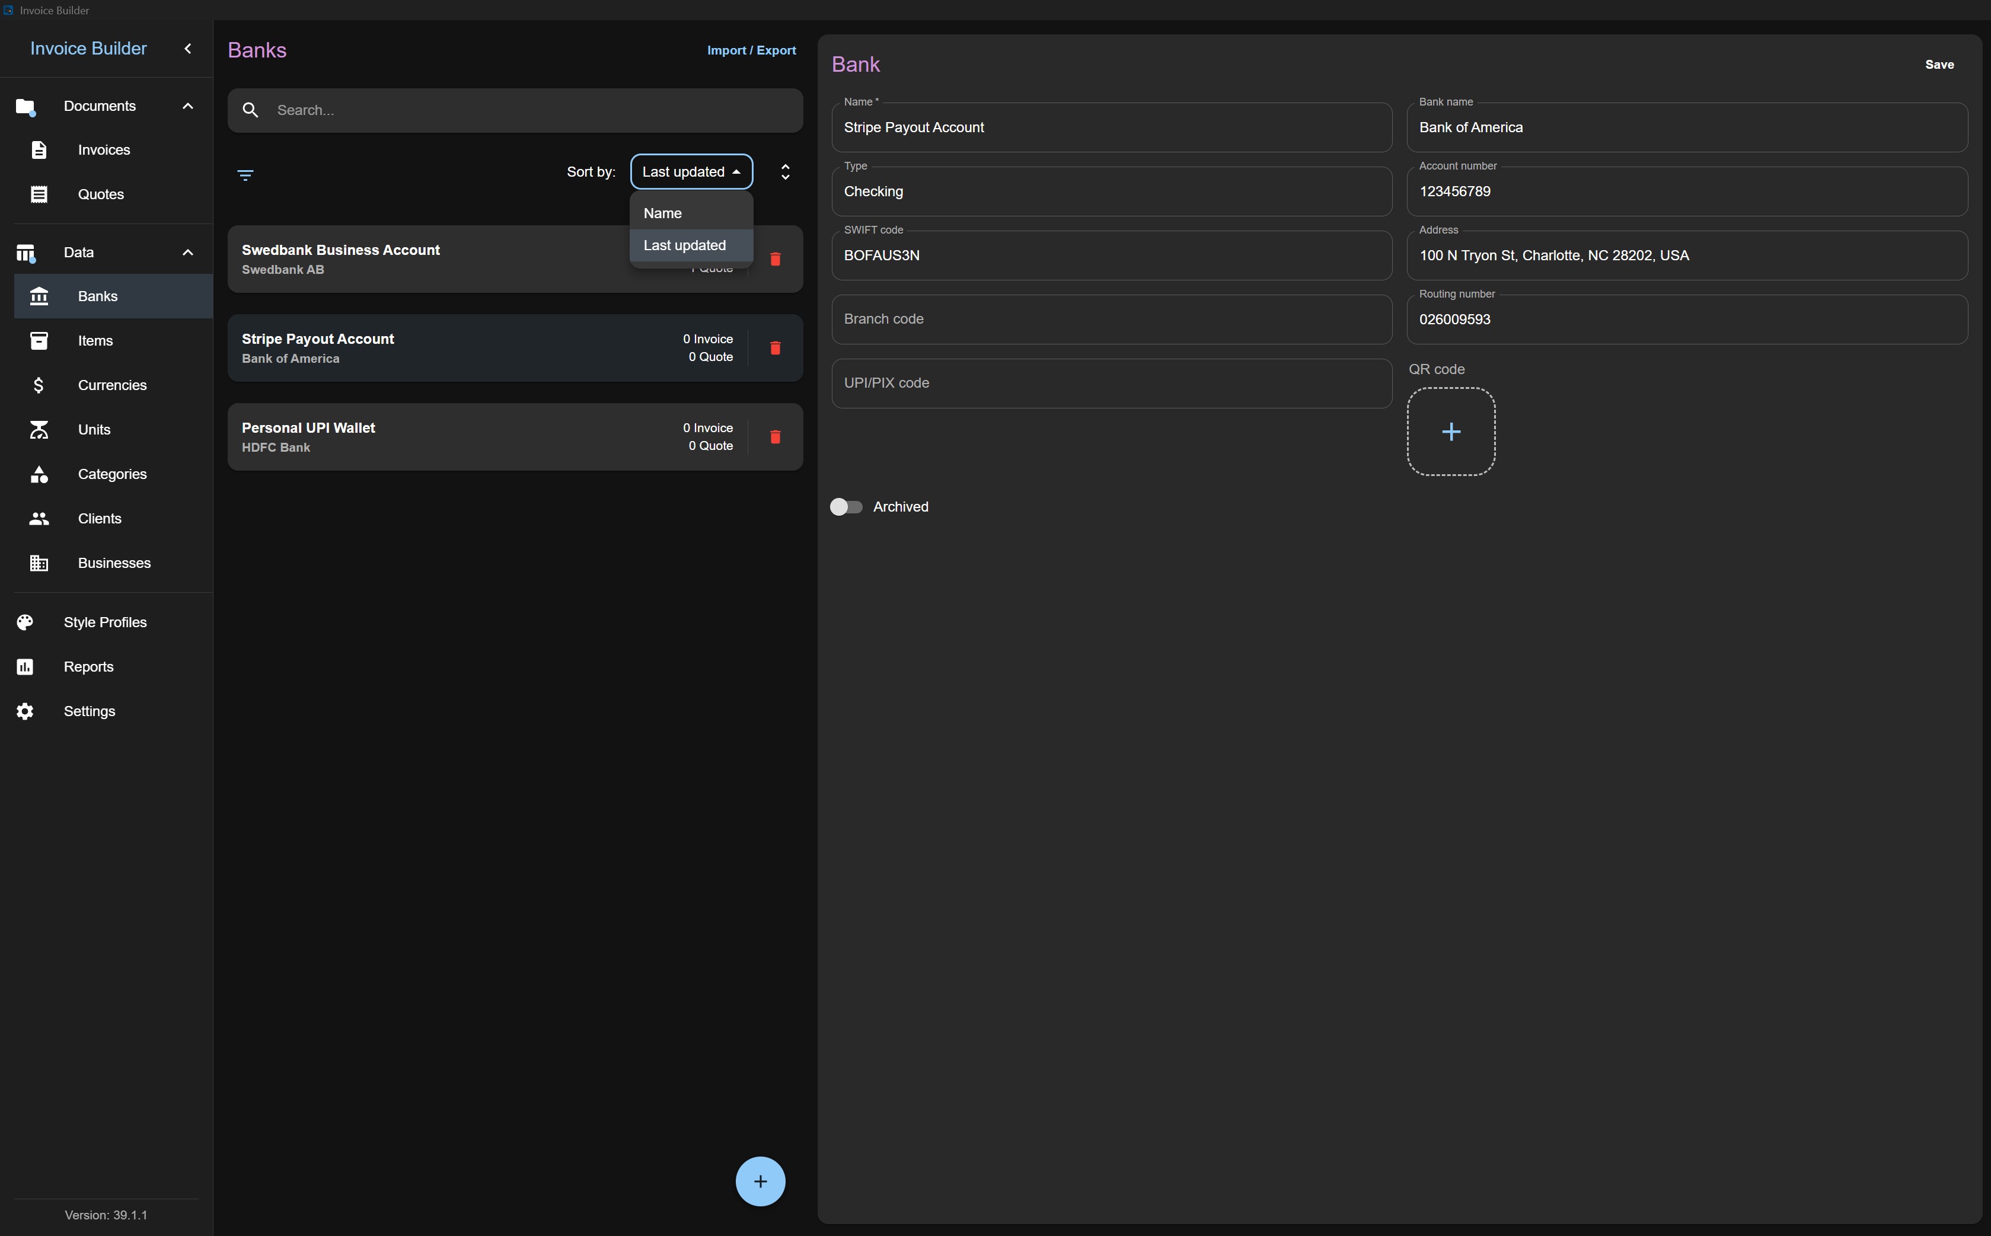Click the Branch code field

[x=1112, y=319]
